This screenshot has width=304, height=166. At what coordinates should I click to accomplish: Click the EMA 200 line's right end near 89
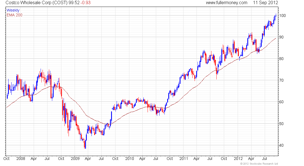tap(275, 39)
